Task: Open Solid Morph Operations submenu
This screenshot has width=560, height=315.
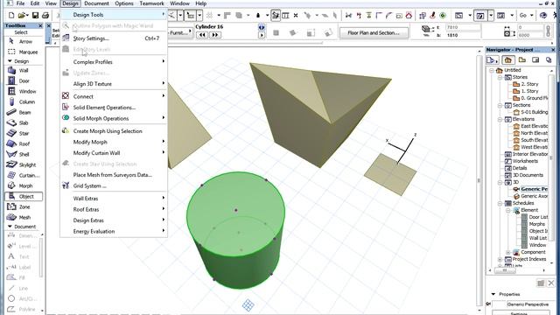Action: click(x=114, y=118)
